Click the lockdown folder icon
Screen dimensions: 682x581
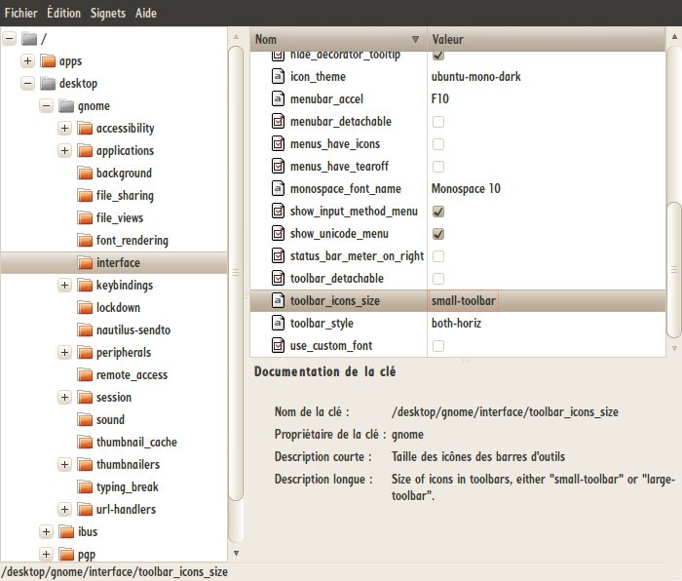click(x=85, y=307)
